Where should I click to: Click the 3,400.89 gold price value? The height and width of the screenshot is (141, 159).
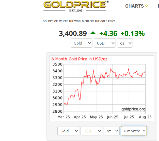[x=73, y=33]
